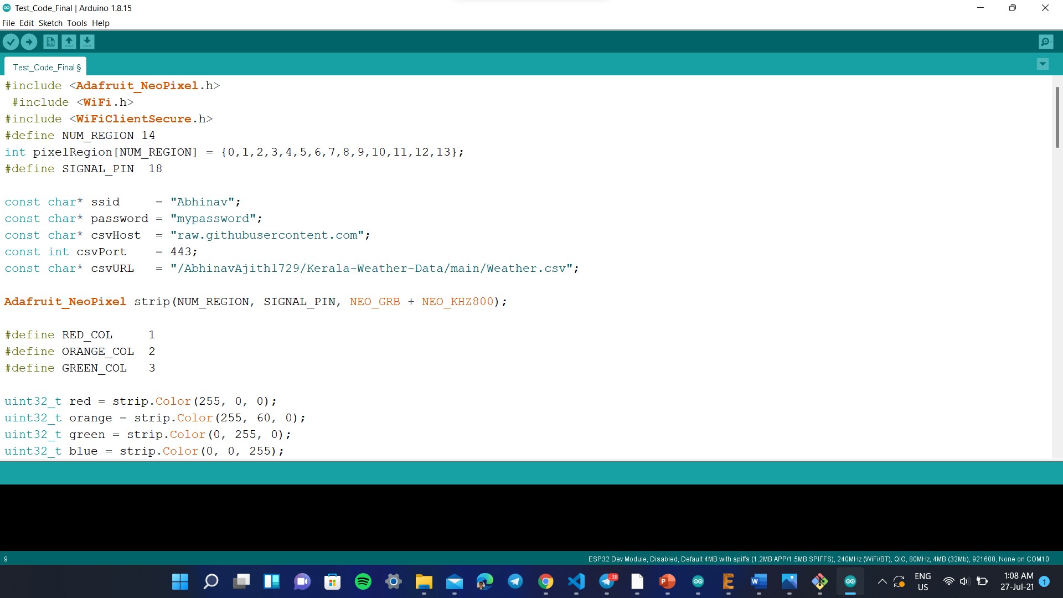Viewport: 1063px width, 598px height.
Task: Click on the ORANGE_COL define line
Action: click(80, 352)
